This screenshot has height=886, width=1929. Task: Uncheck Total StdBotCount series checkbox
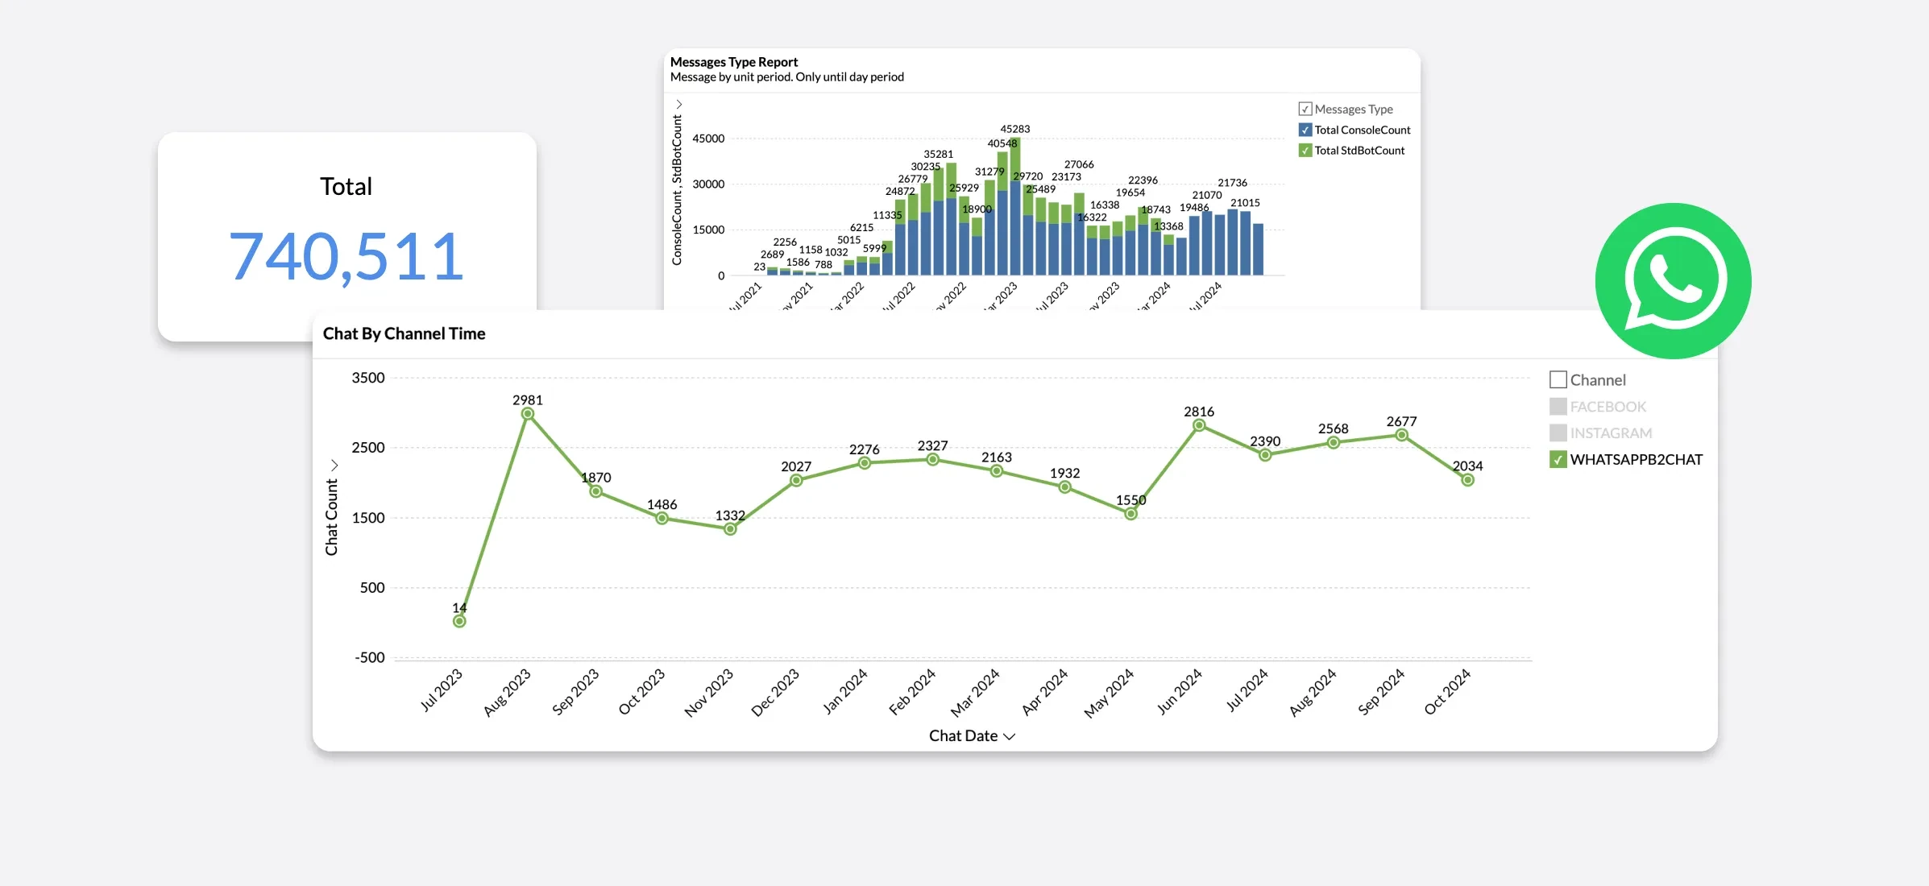(x=1305, y=150)
